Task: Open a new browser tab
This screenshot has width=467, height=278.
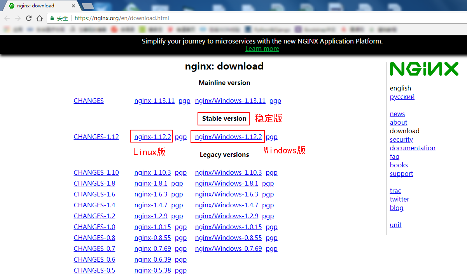Action: point(87,5)
